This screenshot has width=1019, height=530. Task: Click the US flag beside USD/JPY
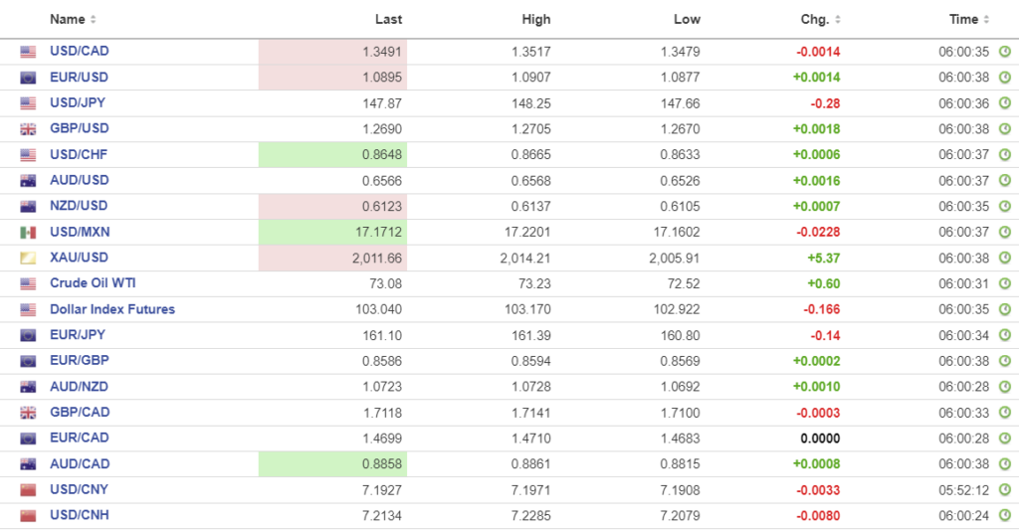point(28,103)
